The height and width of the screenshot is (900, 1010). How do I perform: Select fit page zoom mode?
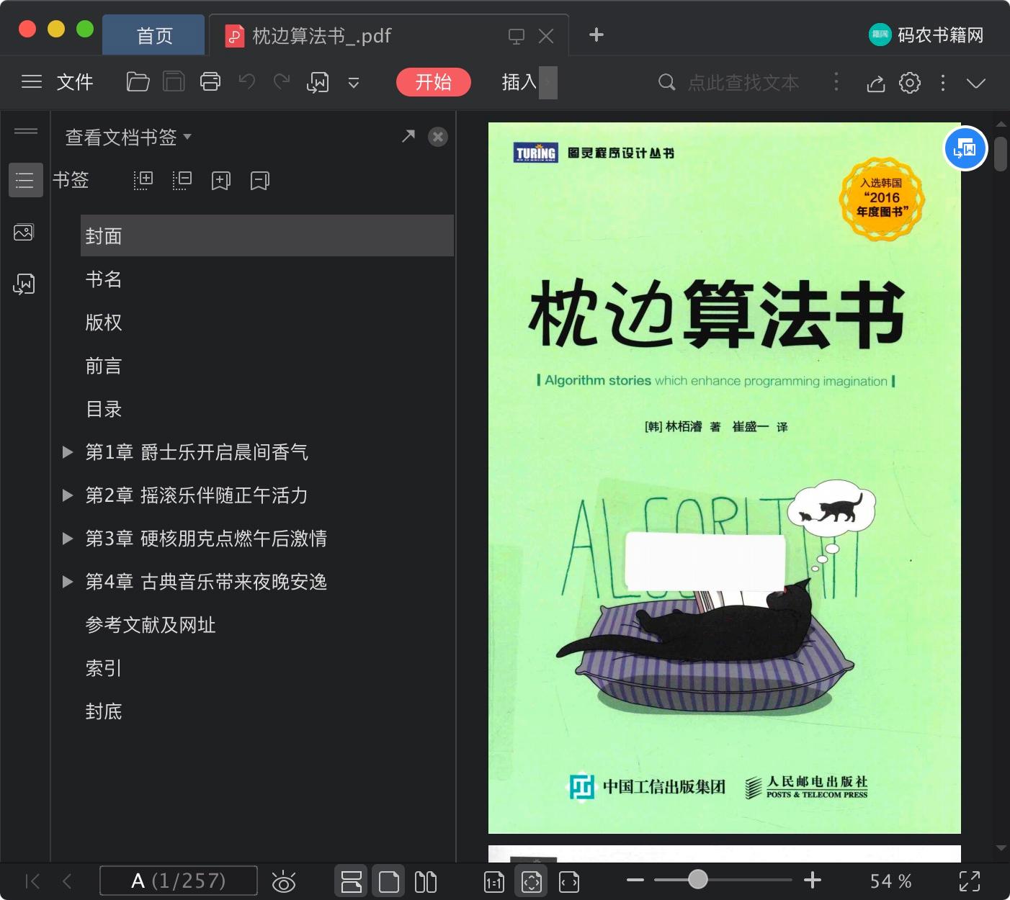[x=532, y=881]
